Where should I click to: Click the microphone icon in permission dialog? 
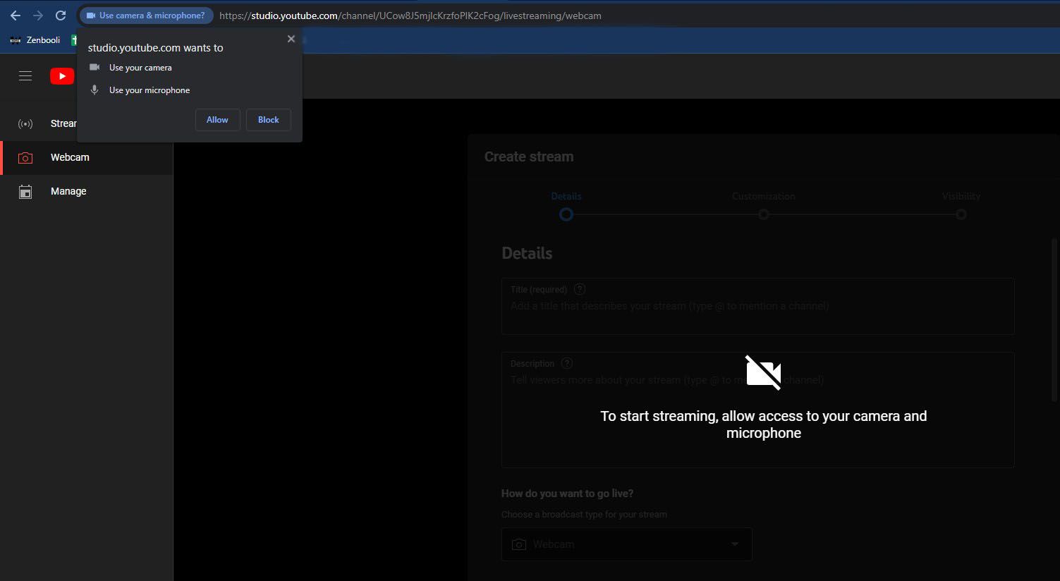click(95, 90)
